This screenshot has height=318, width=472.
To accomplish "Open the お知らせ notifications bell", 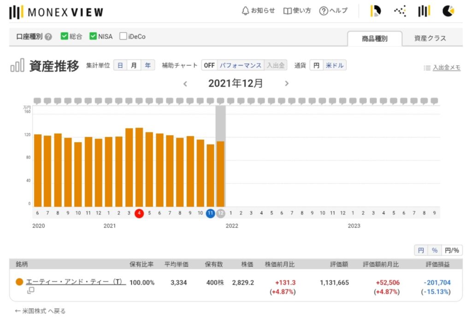I will pos(258,11).
